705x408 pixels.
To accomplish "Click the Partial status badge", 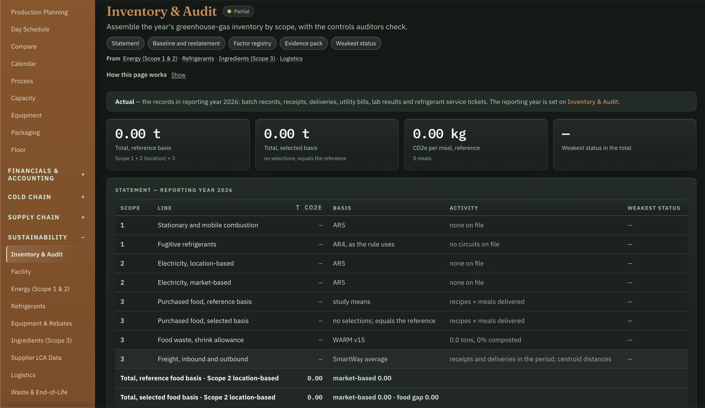I will click(238, 11).
